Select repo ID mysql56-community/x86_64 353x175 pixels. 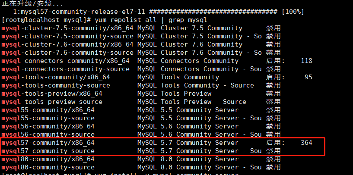coord(48,126)
